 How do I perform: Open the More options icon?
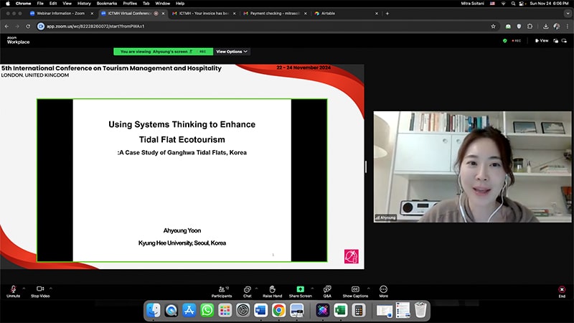click(383, 289)
